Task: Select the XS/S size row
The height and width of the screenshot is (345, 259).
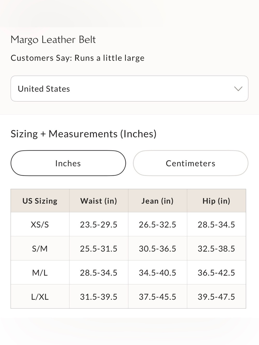Action: (x=128, y=224)
